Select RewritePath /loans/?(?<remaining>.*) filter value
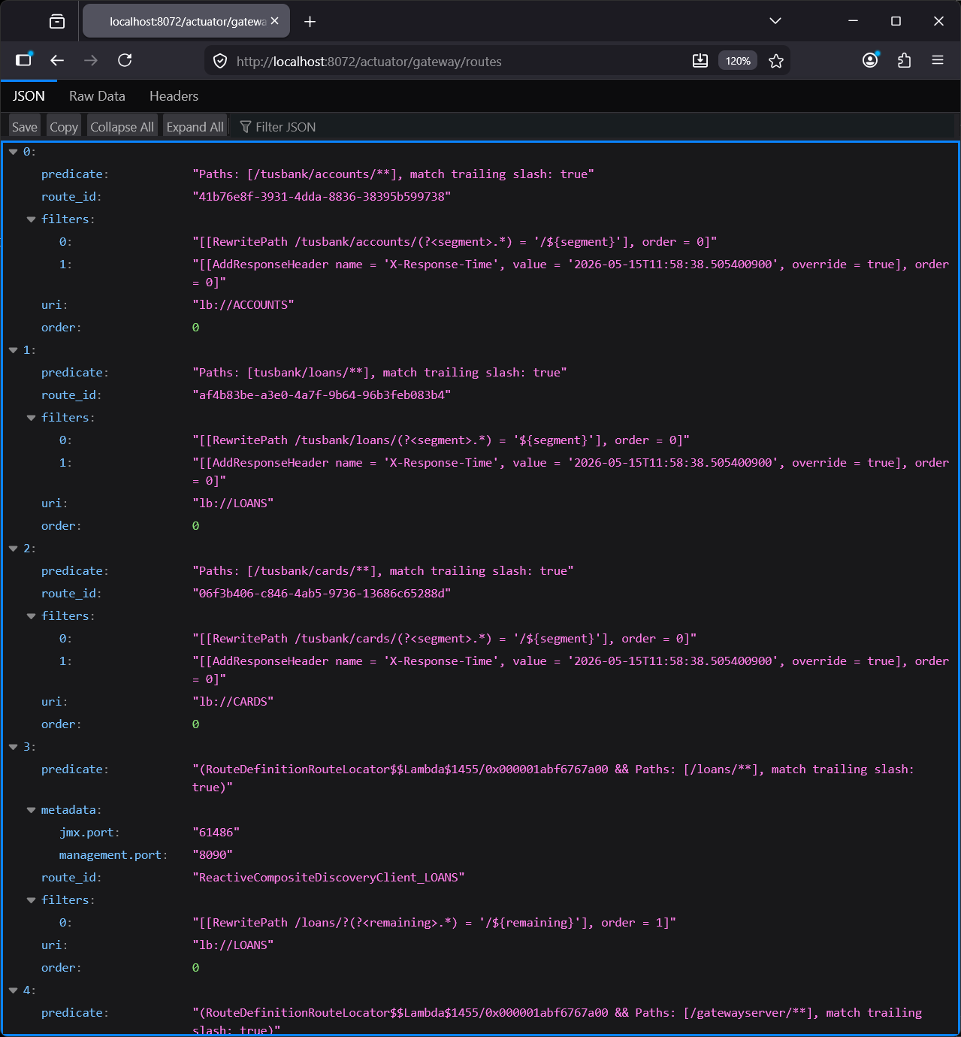Viewport: 961px width, 1037px height. pyautogui.click(x=434, y=923)
